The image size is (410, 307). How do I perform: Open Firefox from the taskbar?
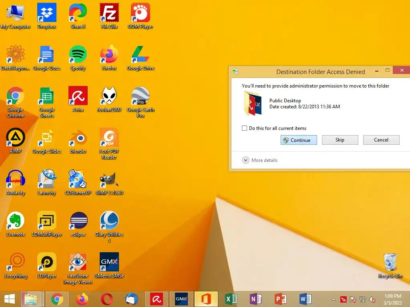pyautogui.click(x=82, y=299)
